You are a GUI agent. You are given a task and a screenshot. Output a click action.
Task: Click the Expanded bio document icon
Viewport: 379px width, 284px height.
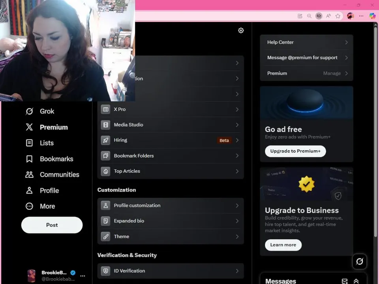click(106, 221)
